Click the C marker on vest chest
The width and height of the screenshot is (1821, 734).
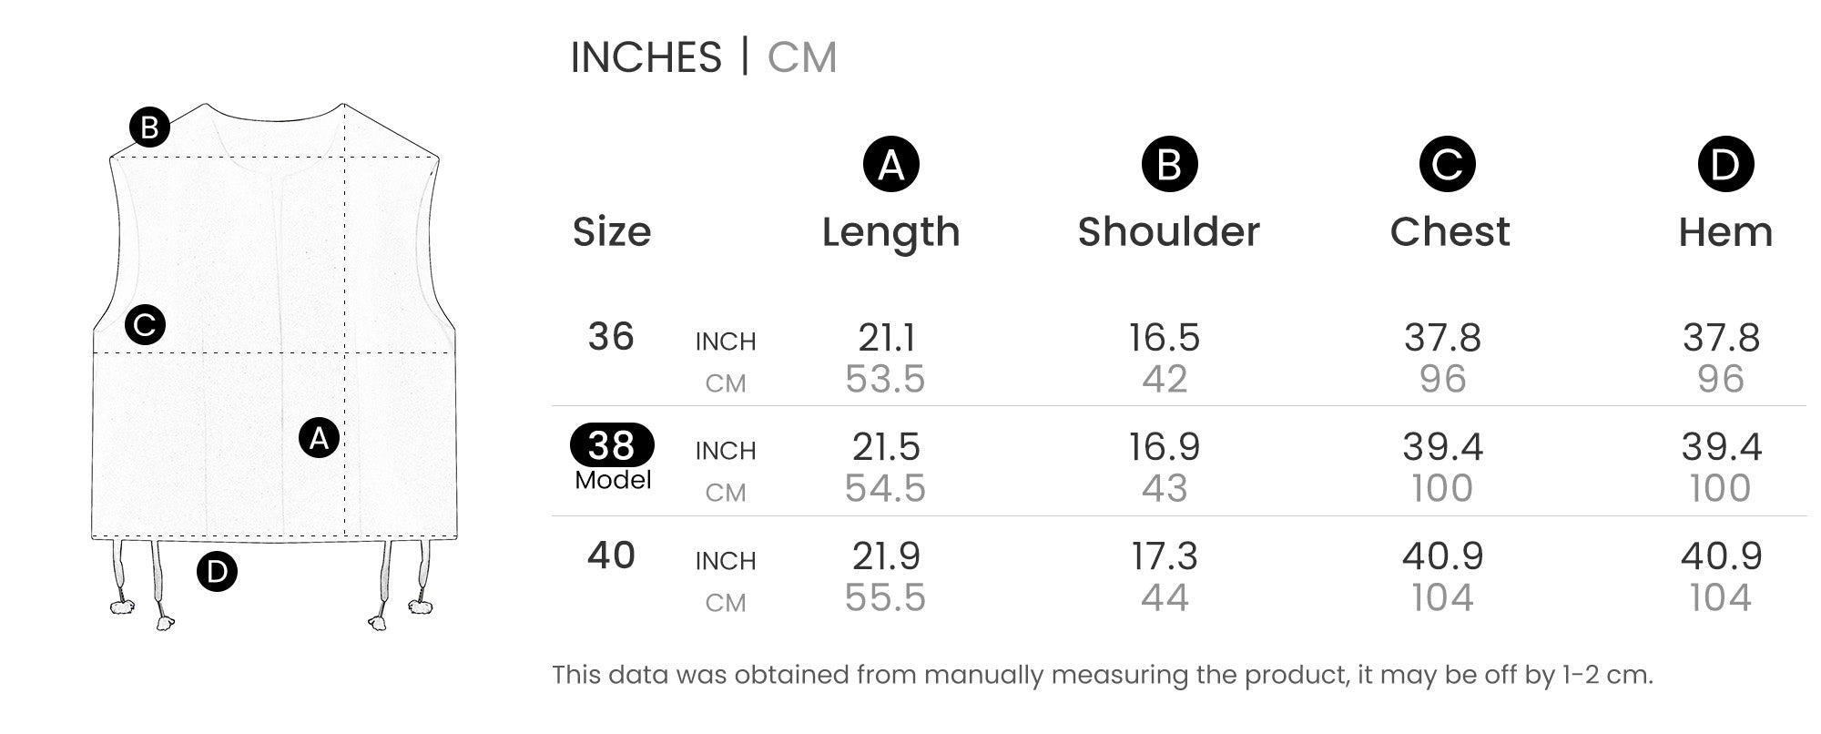tap(146, 325)
